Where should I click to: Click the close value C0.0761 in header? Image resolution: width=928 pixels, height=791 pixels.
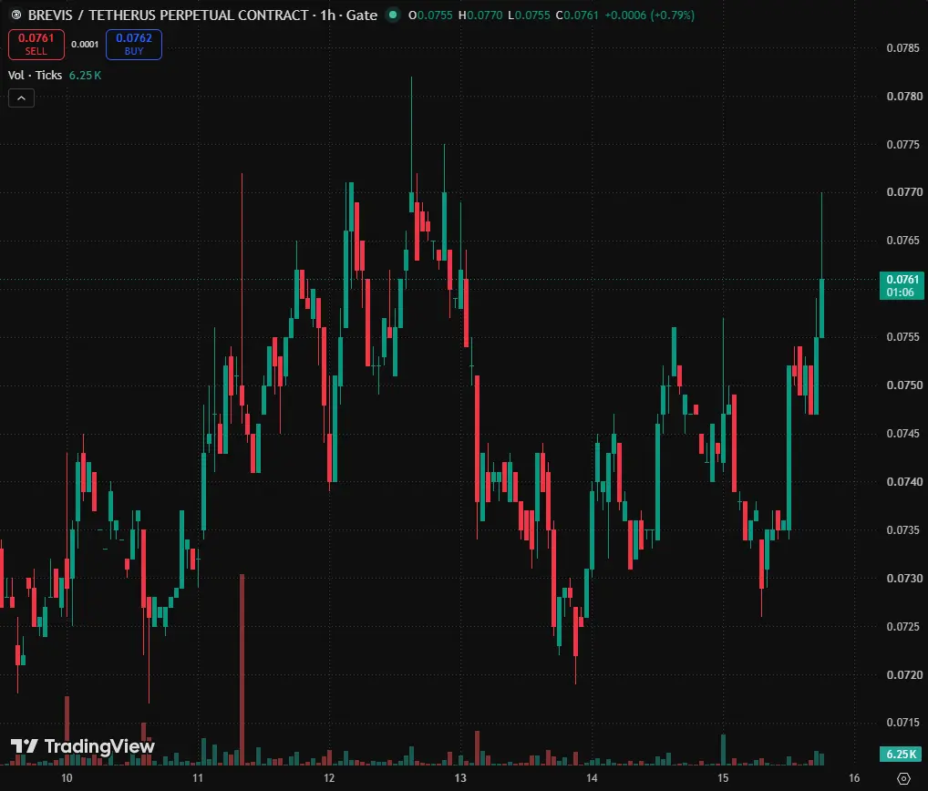(577, 15)
